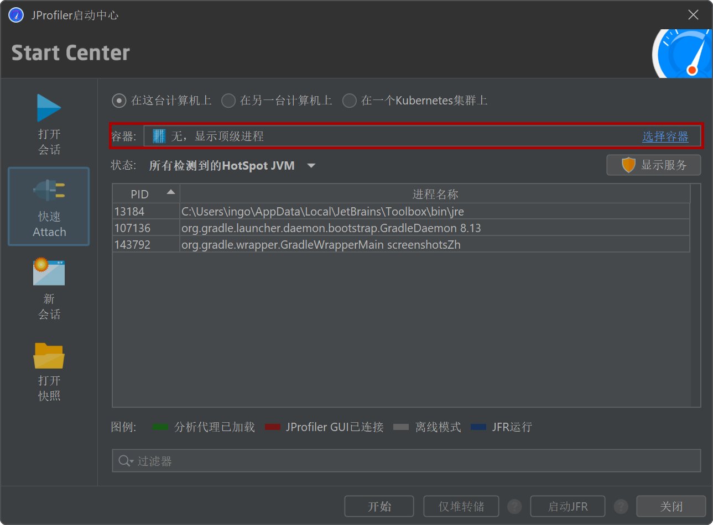Click into the 过滤器 filter field
The height and width of the screenshot is (525, 713).
pyautogui.click(x=407, y=460)
